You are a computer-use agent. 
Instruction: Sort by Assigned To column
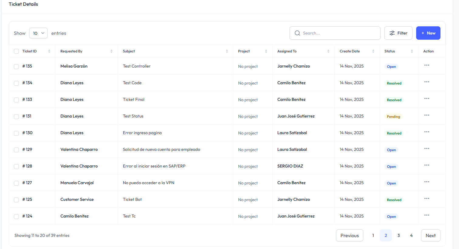point(328,51)
